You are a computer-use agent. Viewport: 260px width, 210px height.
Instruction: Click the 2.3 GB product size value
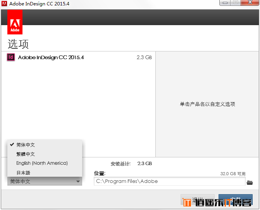coord(144,57)
